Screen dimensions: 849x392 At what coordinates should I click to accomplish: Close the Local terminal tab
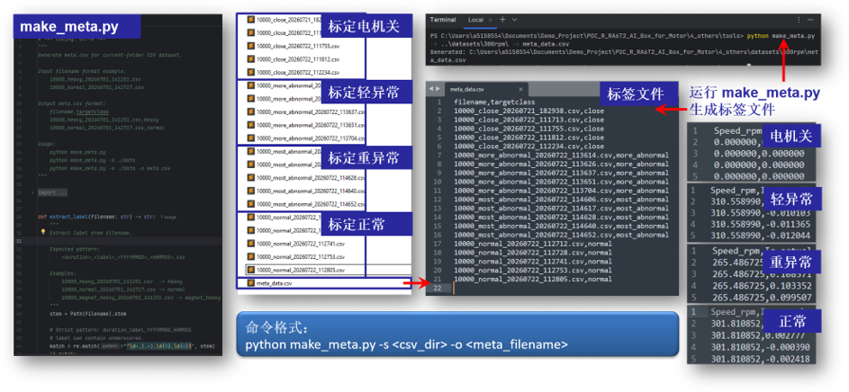pos(492,20)
